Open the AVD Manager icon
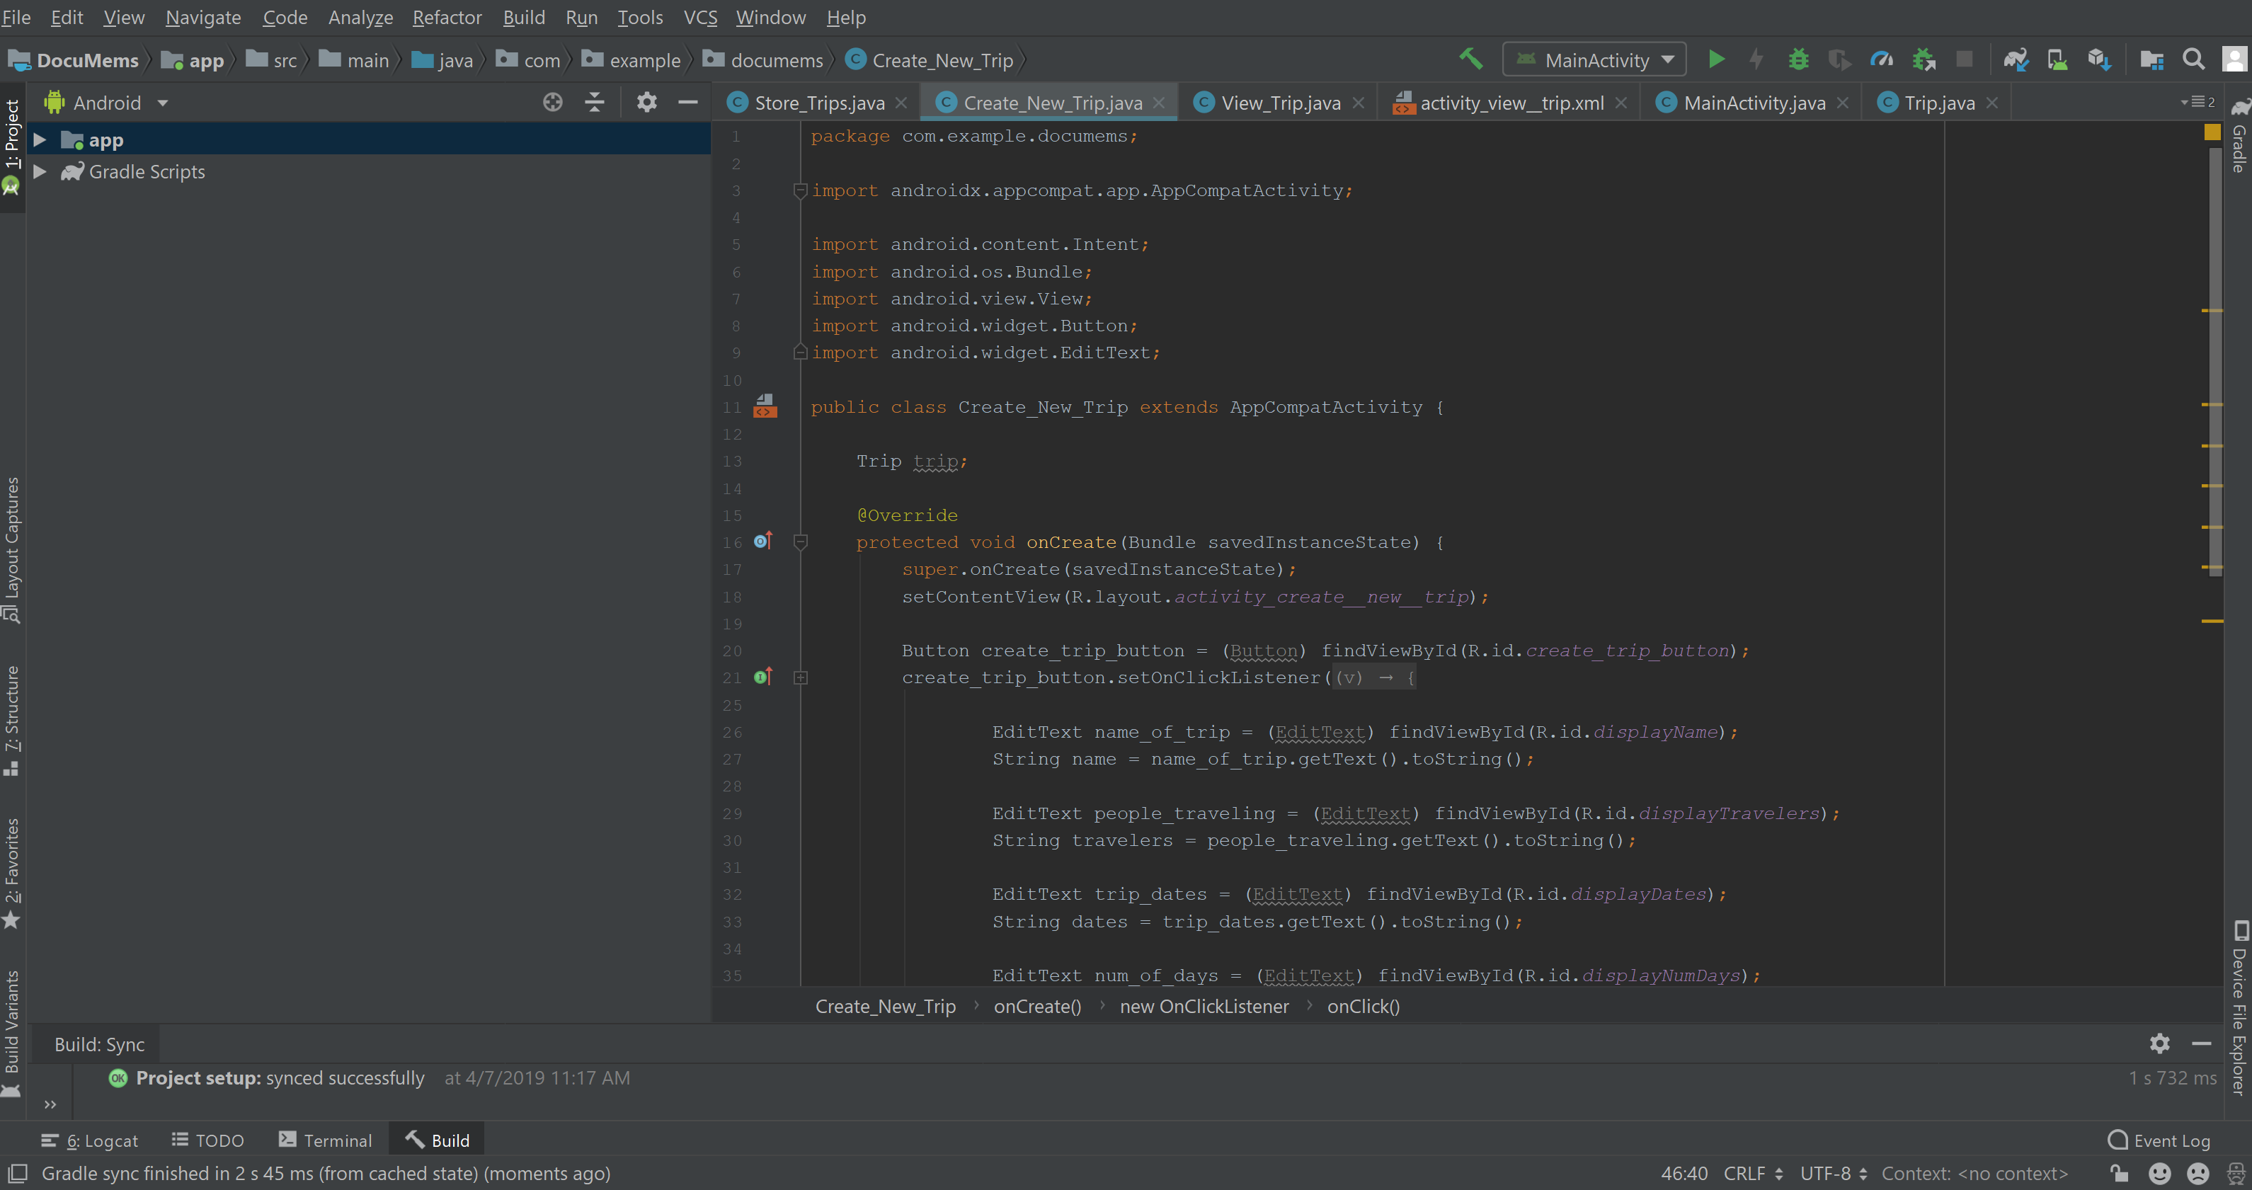2252x1190 pixels. 2057,59
